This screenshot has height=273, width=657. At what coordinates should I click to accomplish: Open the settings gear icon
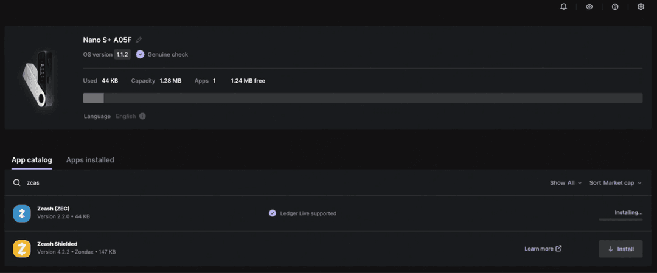[x=641, y=7]
